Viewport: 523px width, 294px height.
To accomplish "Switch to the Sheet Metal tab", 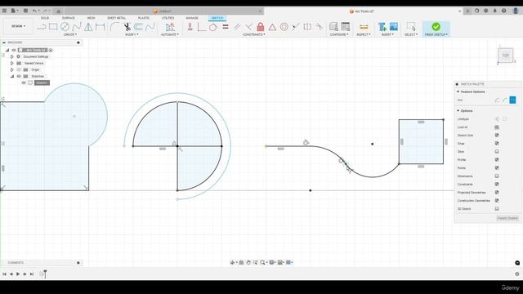I will coord(116,18).
